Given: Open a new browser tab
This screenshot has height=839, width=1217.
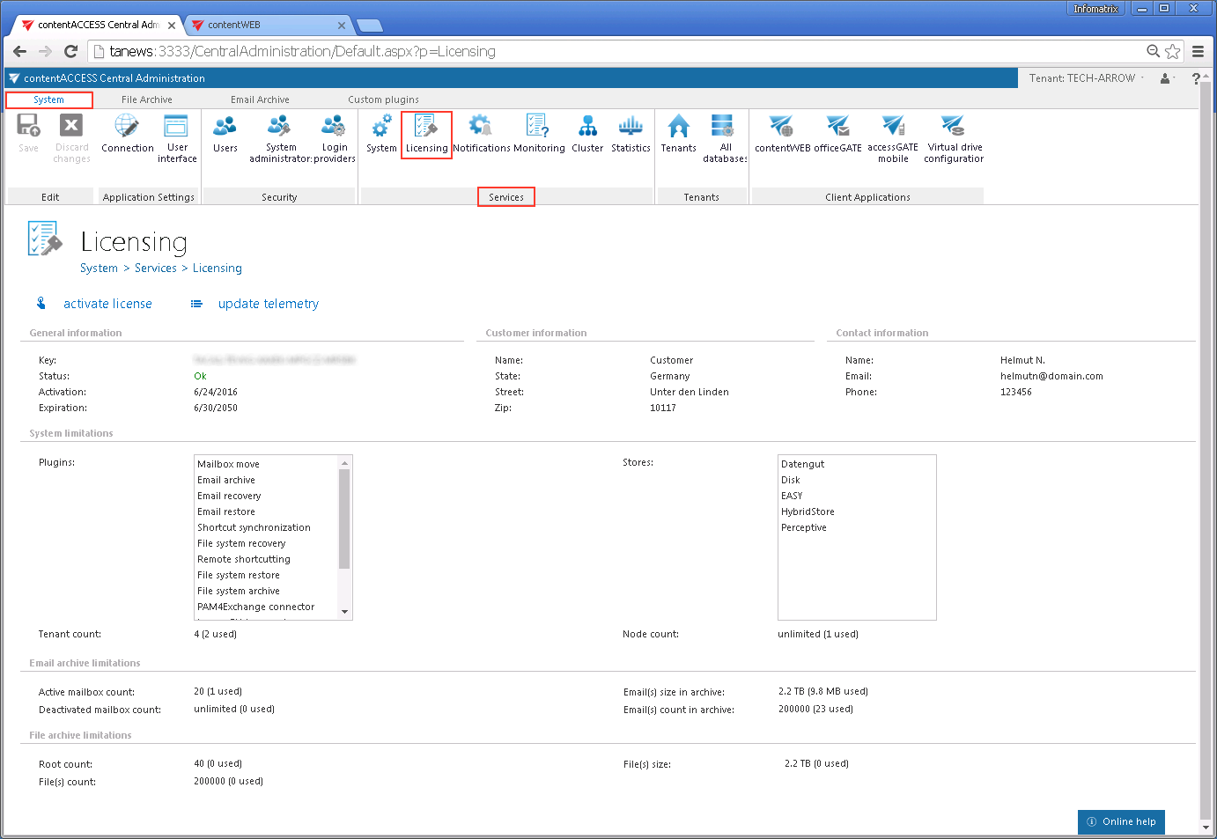Looking at the screenshot, I should [370, 26].
